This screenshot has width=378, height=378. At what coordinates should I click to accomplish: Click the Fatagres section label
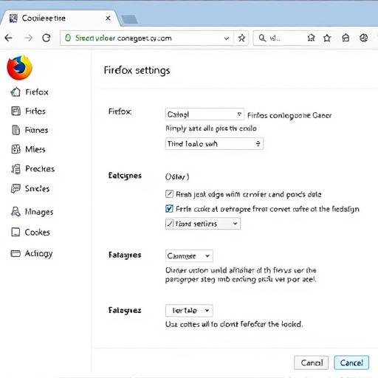point(125,255)
